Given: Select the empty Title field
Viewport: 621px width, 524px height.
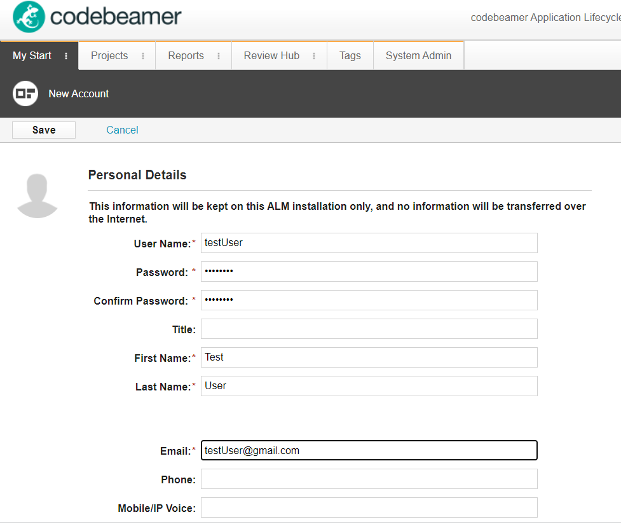Looking at the screenshot, I should point(369,329).
